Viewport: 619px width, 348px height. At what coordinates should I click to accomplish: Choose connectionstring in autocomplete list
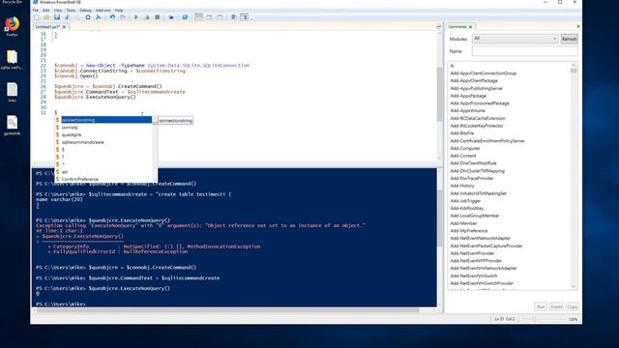(x=103, y=120)
